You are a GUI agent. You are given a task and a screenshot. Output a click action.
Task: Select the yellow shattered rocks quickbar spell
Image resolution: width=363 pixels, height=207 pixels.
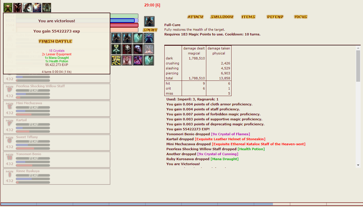[116, 60]
